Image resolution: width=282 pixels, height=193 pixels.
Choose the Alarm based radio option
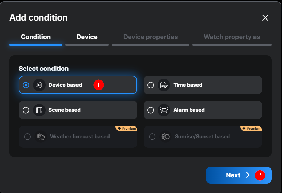coord(151,110)
